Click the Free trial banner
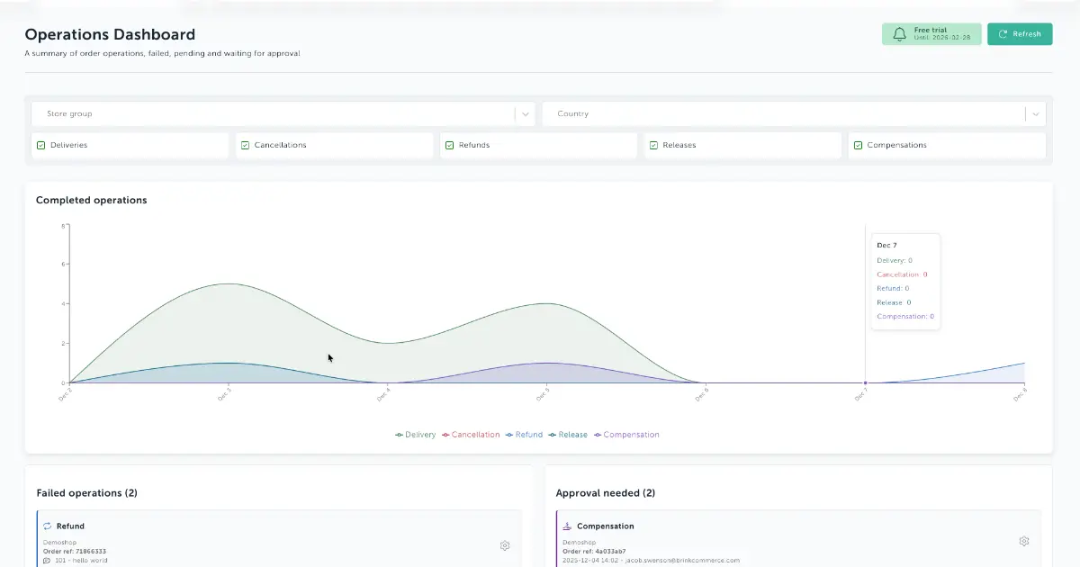 coord(931,34)
